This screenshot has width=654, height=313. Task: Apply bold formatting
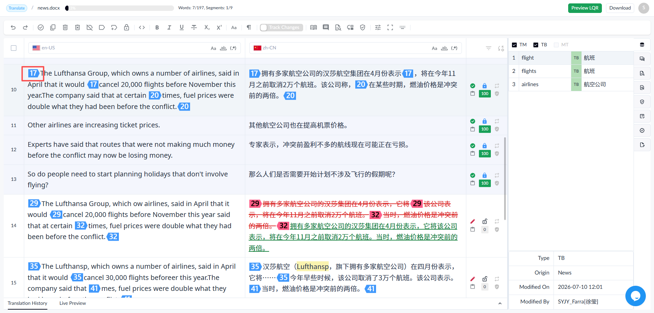(x=157, y=28)
